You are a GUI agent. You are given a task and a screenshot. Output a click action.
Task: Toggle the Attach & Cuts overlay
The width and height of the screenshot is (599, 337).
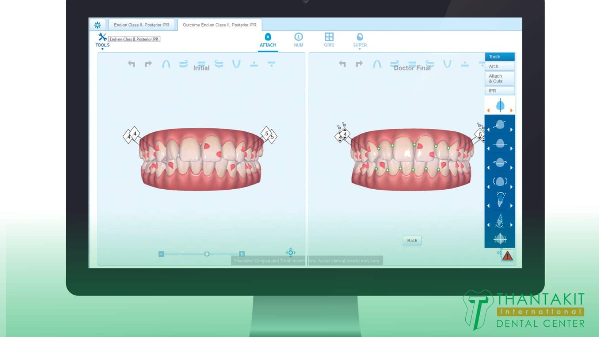click(499, 78)
